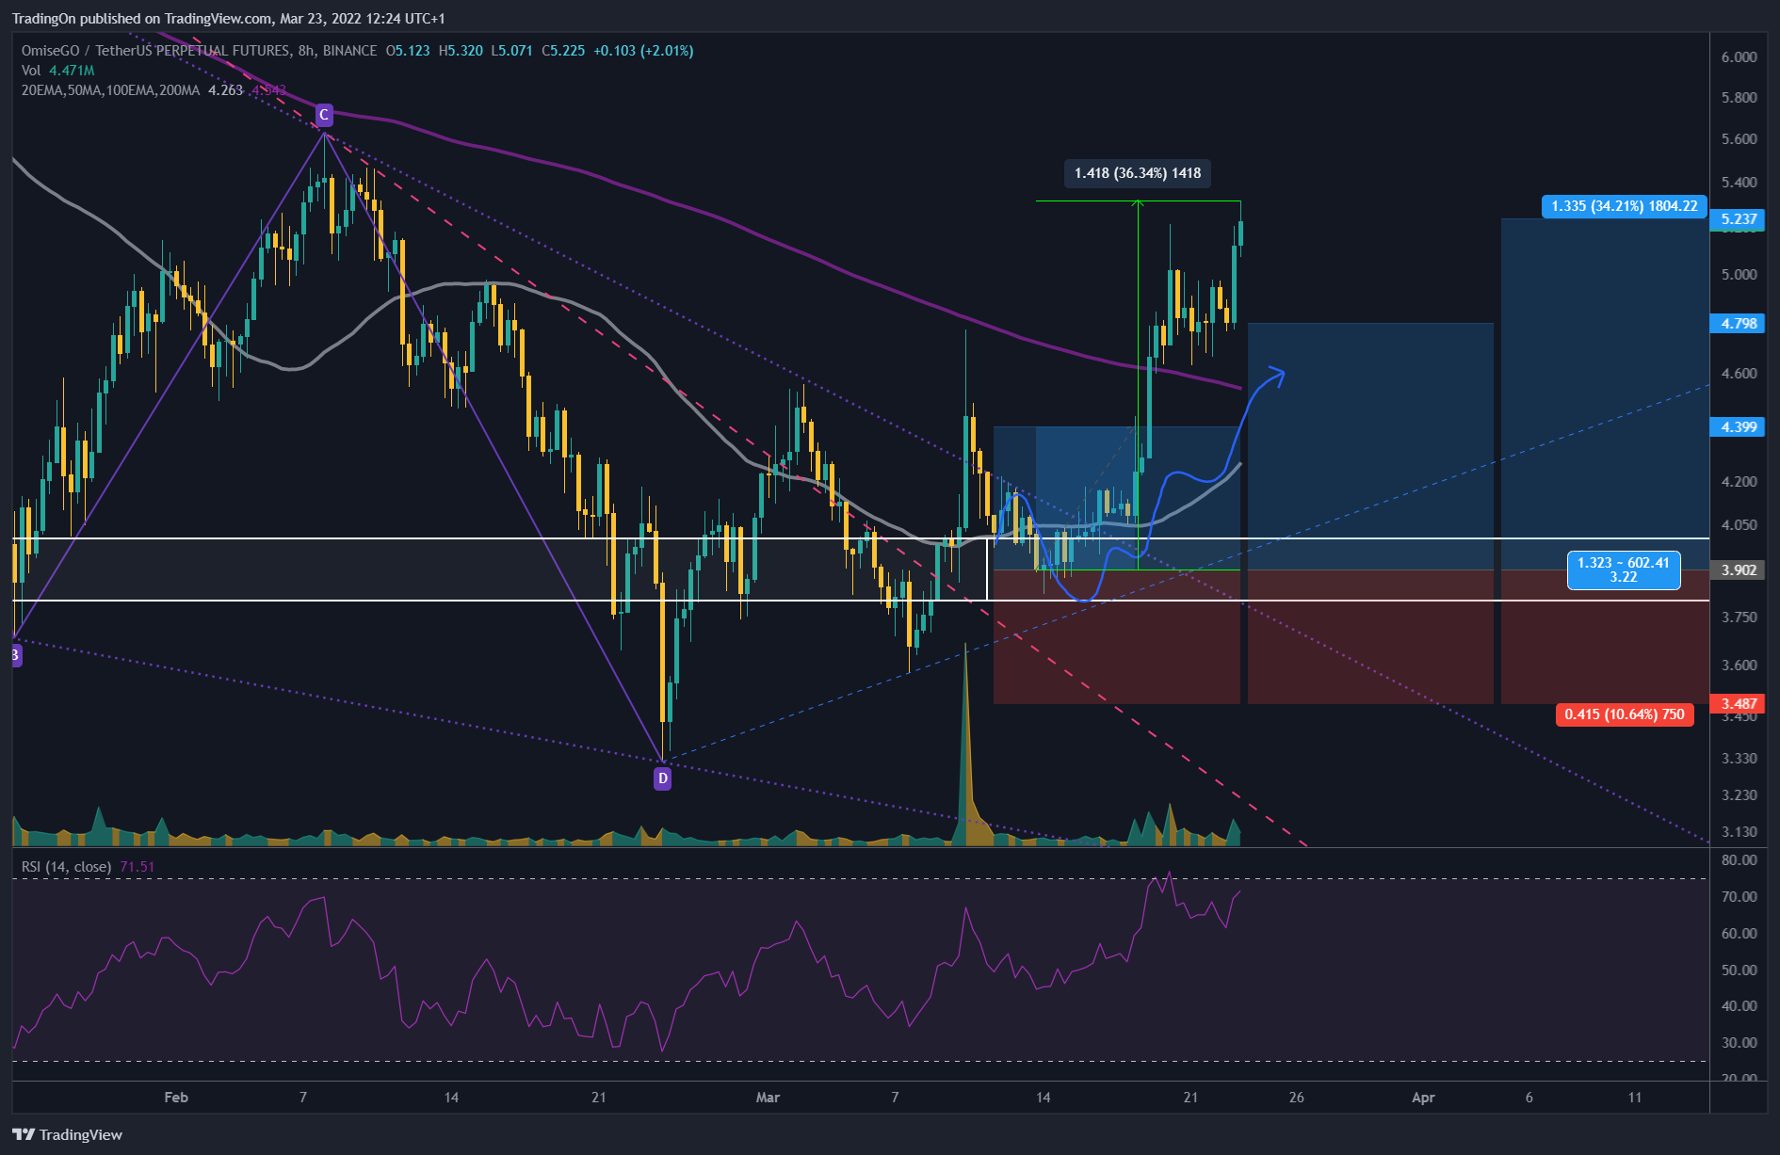1780x1155 pixels.
Task: Click the 1.335 (34.21%) 1804.22 target label
Action: pyautogui.click(x=1625, y=206)
